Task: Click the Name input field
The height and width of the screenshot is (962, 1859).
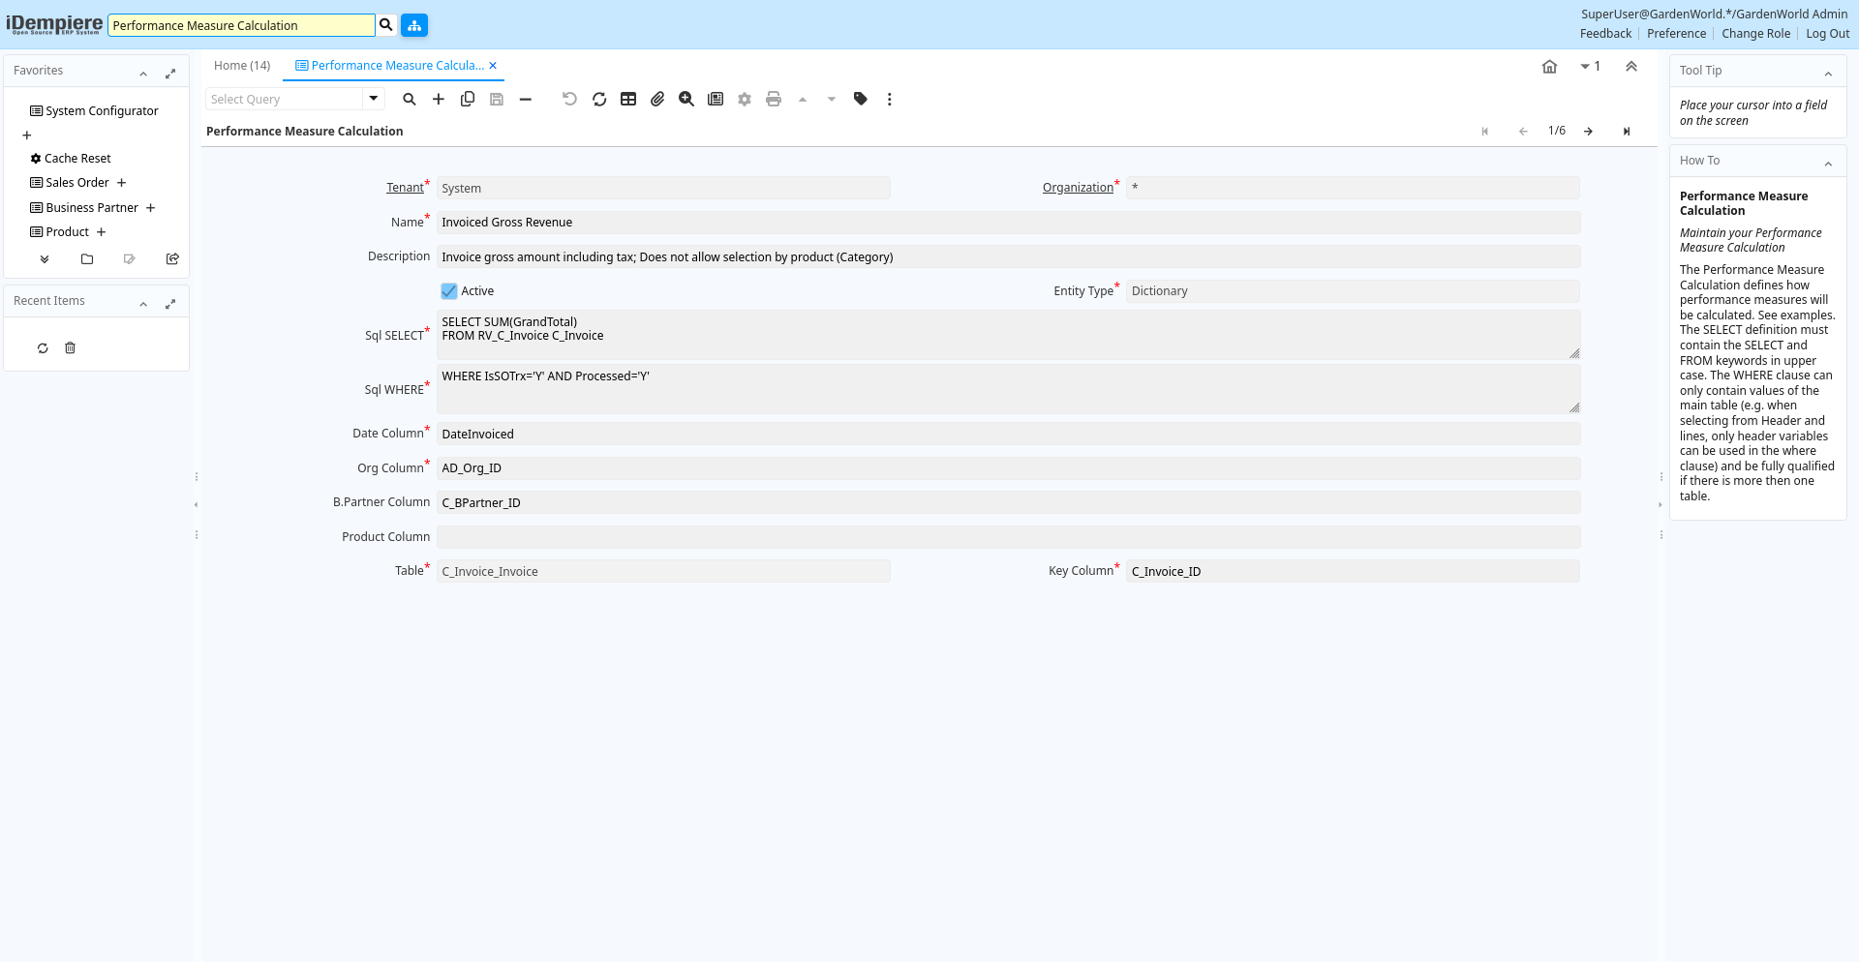Action: point(1007,223)
